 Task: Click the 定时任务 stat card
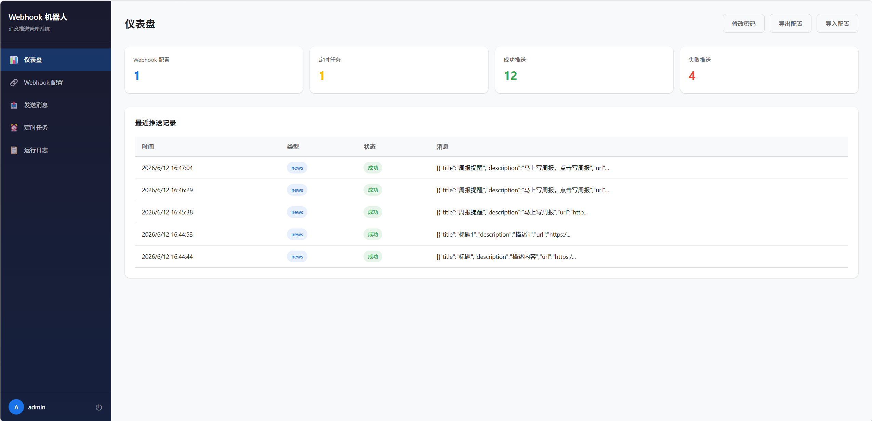tap(399, 70)
